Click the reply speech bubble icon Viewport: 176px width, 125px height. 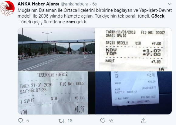click(x=21, y=121)
